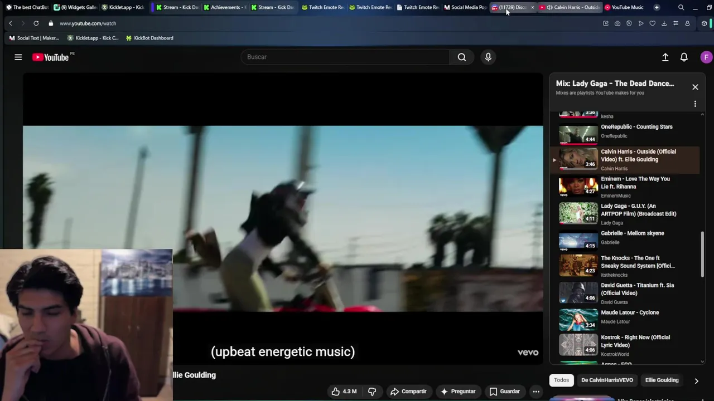This screenshot has height=401, width=714.
Task: Like the video with 4.3 M thumbs-up
Action: (x=344, y=392)
